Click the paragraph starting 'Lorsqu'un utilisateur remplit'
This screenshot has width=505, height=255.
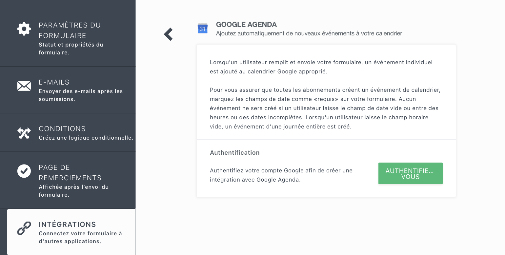click(x=321, y=67)
